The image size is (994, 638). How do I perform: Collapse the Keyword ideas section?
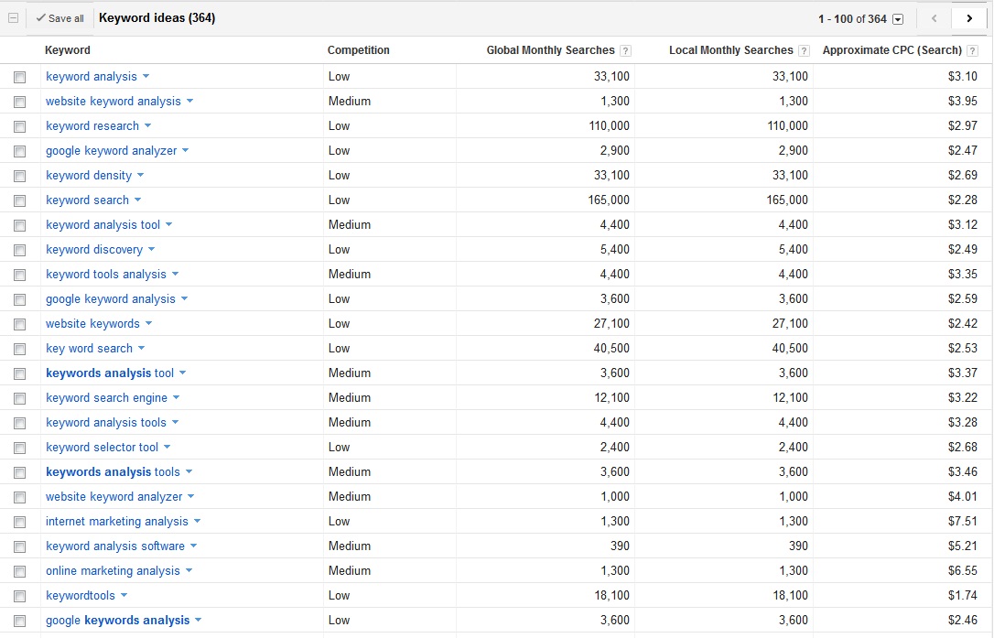13,18
